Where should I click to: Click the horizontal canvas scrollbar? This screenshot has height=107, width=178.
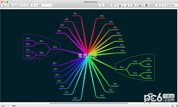[88, 103]
